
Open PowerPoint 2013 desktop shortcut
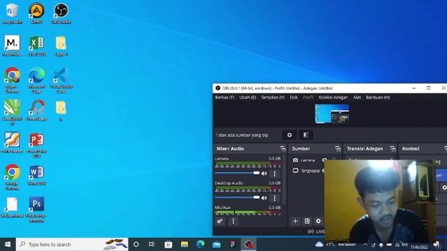click(x=36, y=145)
